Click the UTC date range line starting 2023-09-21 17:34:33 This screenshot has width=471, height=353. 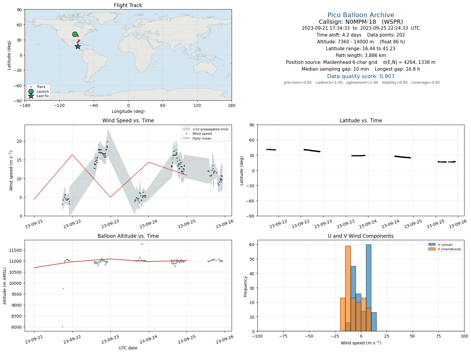361,28
